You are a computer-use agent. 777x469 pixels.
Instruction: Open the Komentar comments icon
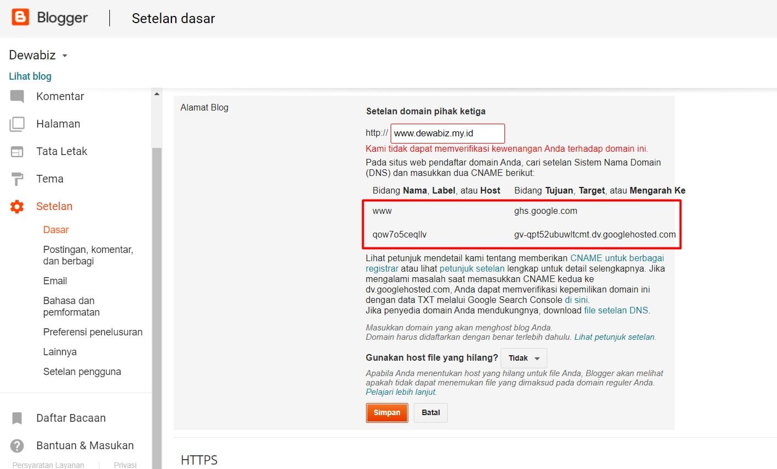(17, 97)
